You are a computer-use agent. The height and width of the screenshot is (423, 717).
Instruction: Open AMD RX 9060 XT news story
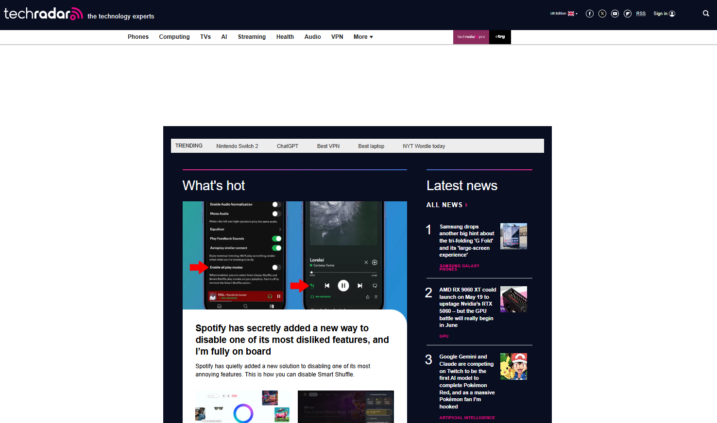[468, 308]
